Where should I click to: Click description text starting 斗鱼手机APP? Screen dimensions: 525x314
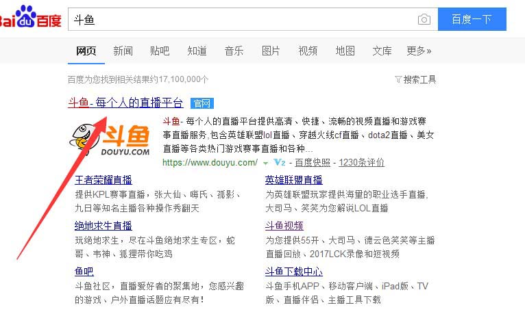click(347, 293)
